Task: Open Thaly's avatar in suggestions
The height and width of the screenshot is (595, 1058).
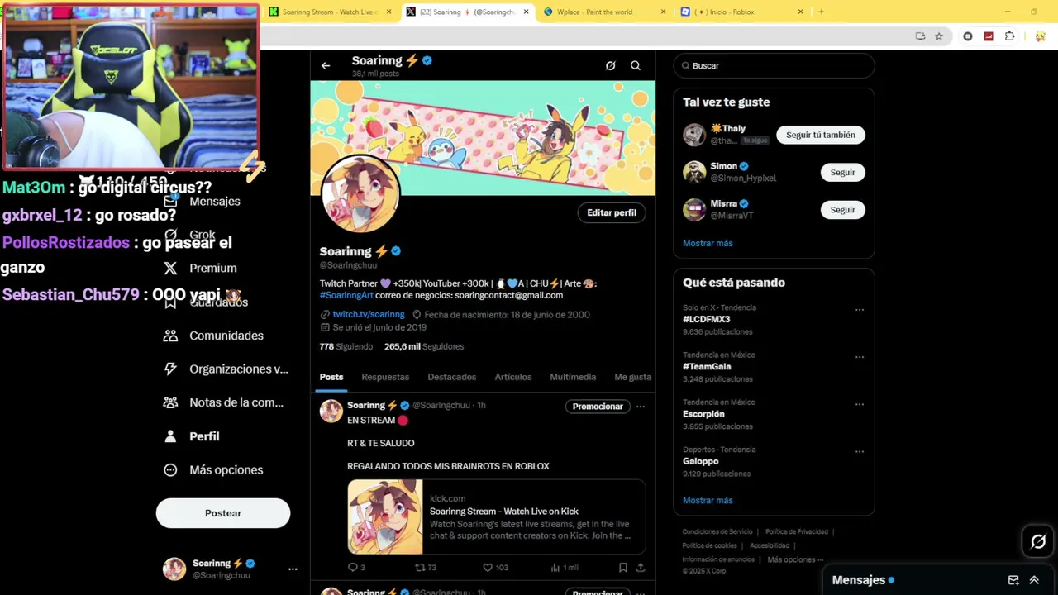Action: click(694, 135)
